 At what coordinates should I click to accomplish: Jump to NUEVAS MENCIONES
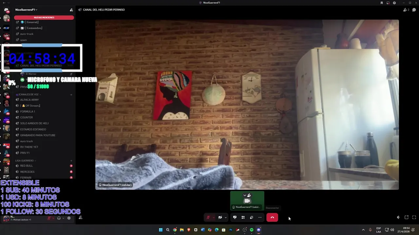(x=44, y=18)
